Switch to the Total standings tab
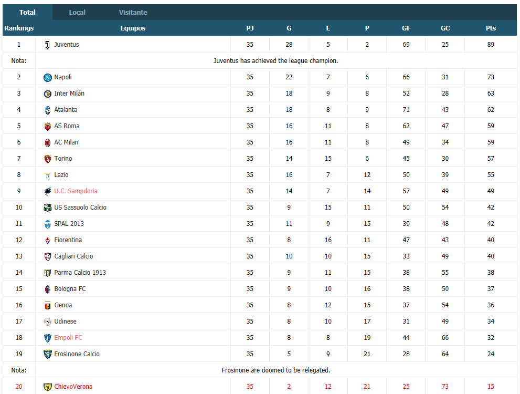The width and height of the screenshot is (520, 394). 27,12
